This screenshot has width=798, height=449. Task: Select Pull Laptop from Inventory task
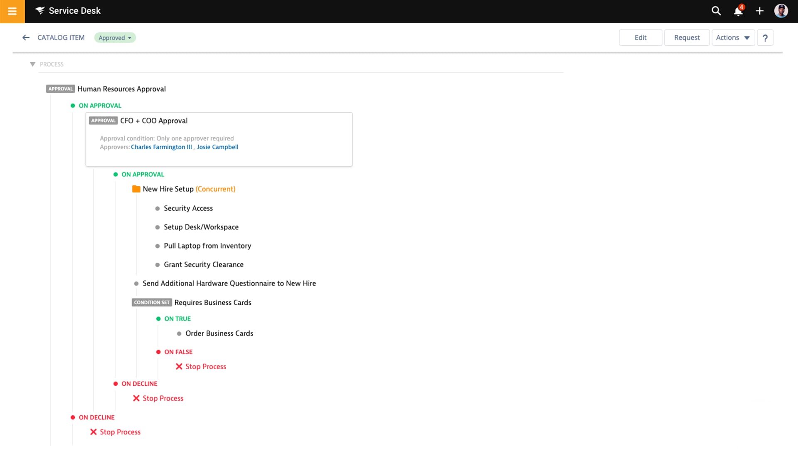pos(207,246)
